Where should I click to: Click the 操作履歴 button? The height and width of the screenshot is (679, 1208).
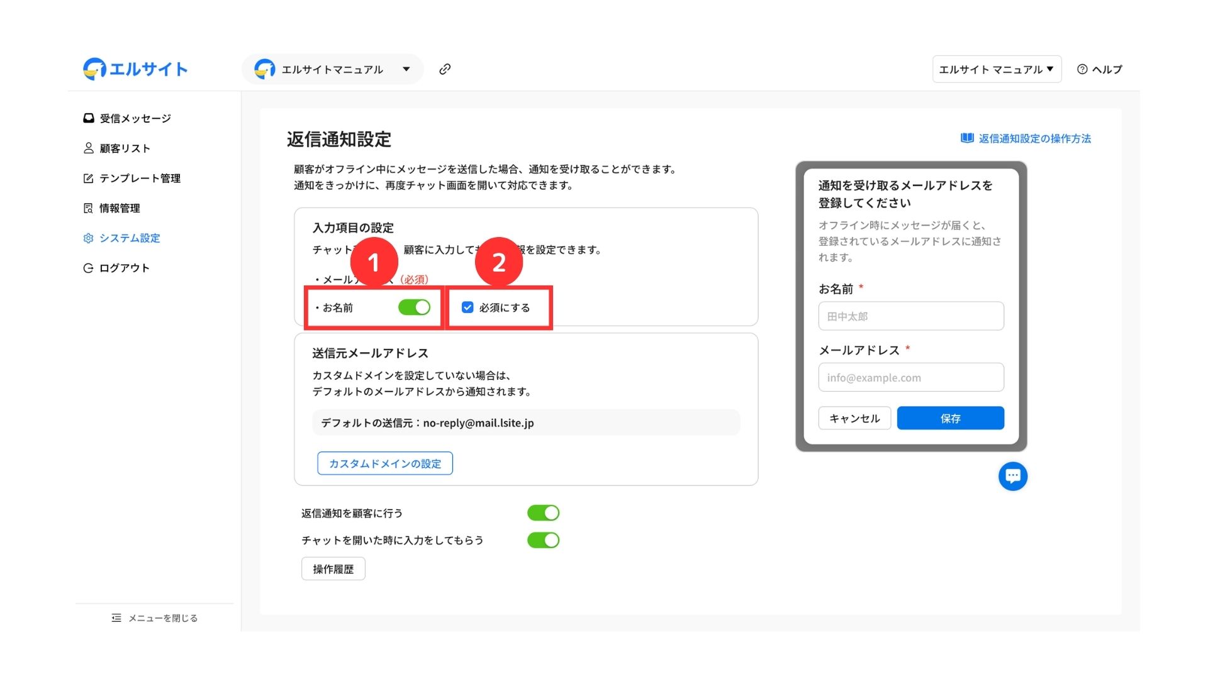333,569
